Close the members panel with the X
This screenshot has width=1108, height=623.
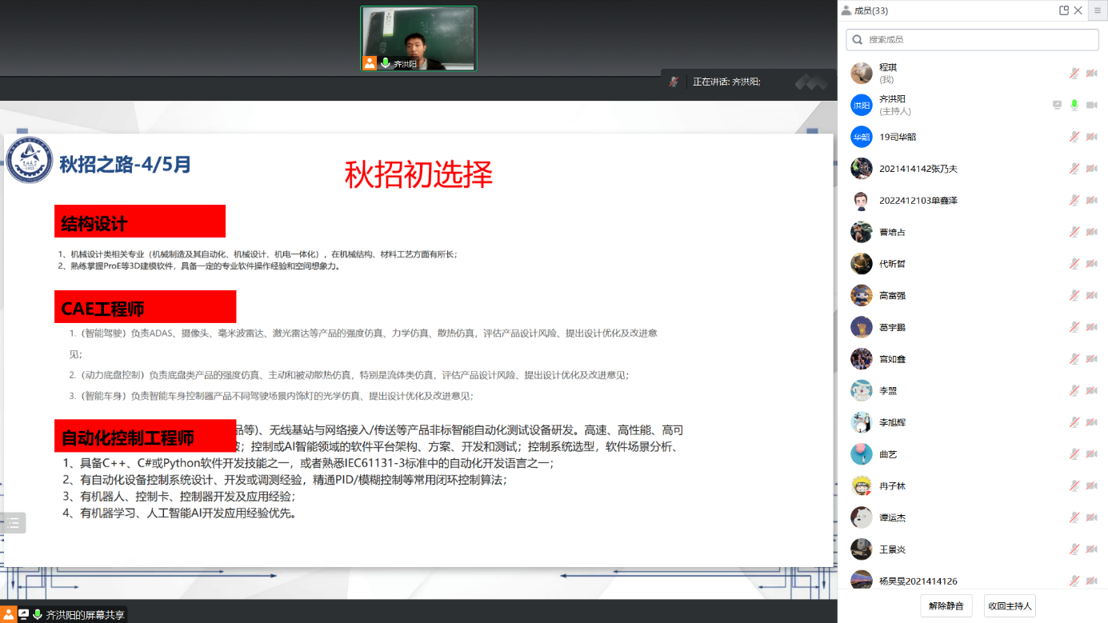1078,10
